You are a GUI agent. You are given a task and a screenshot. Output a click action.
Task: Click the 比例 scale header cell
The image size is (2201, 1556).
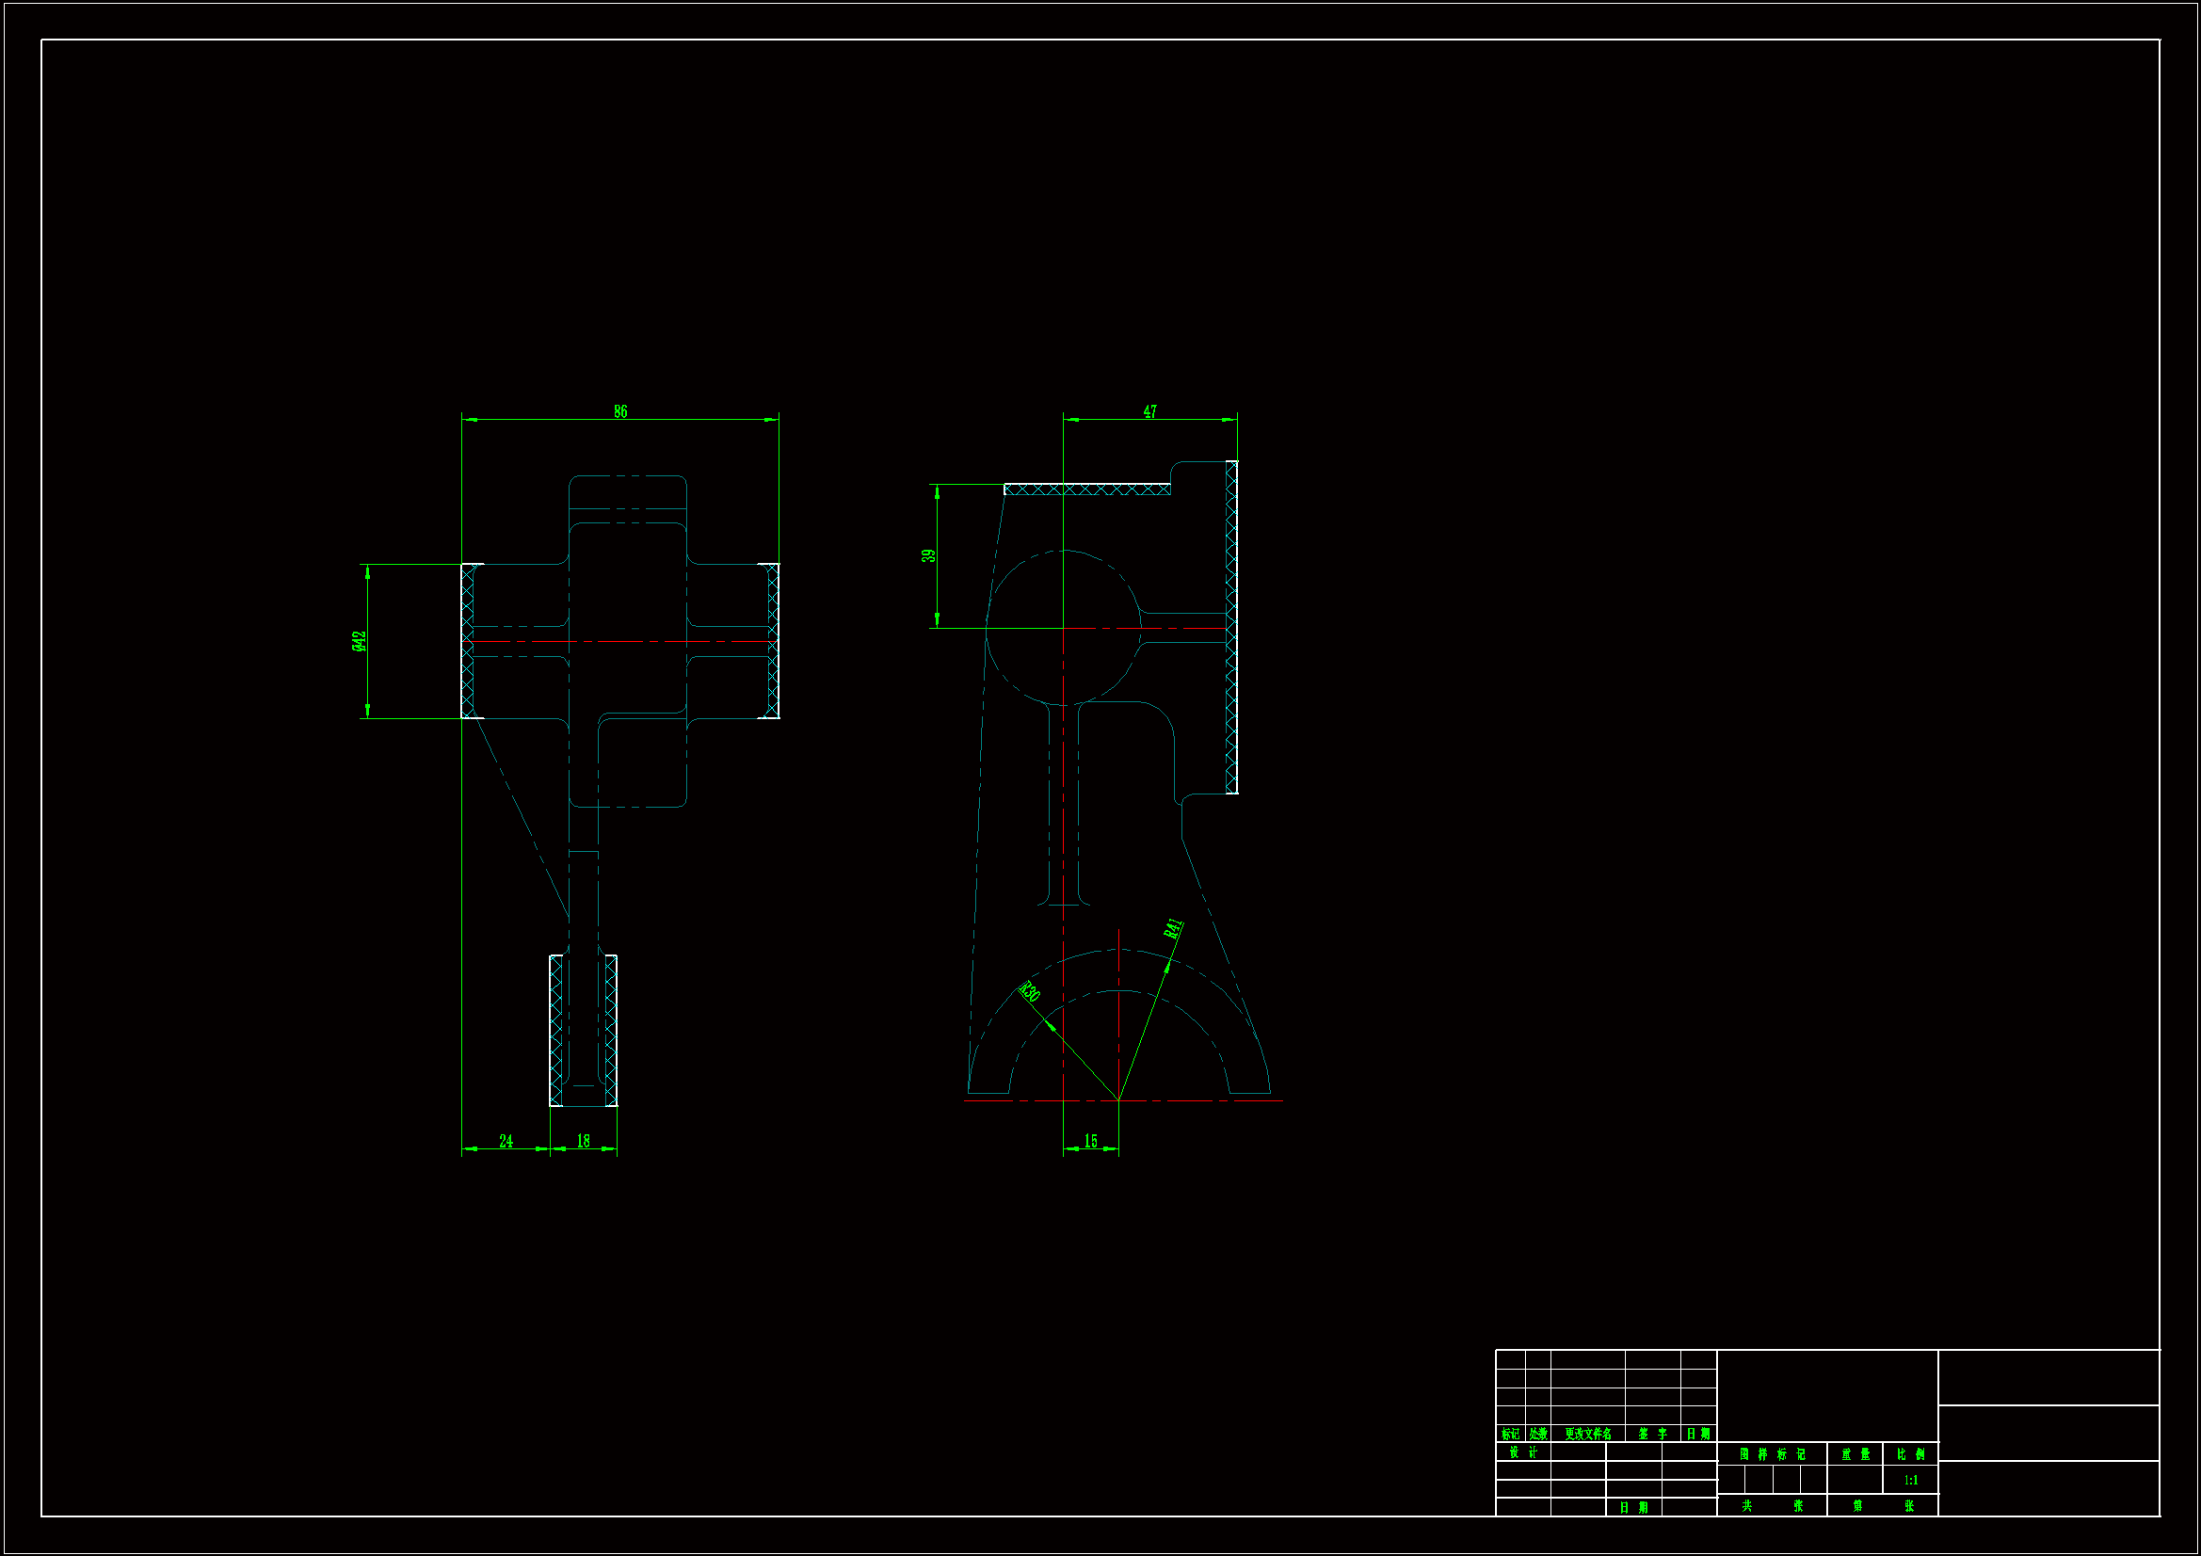coord(1909,1454)
